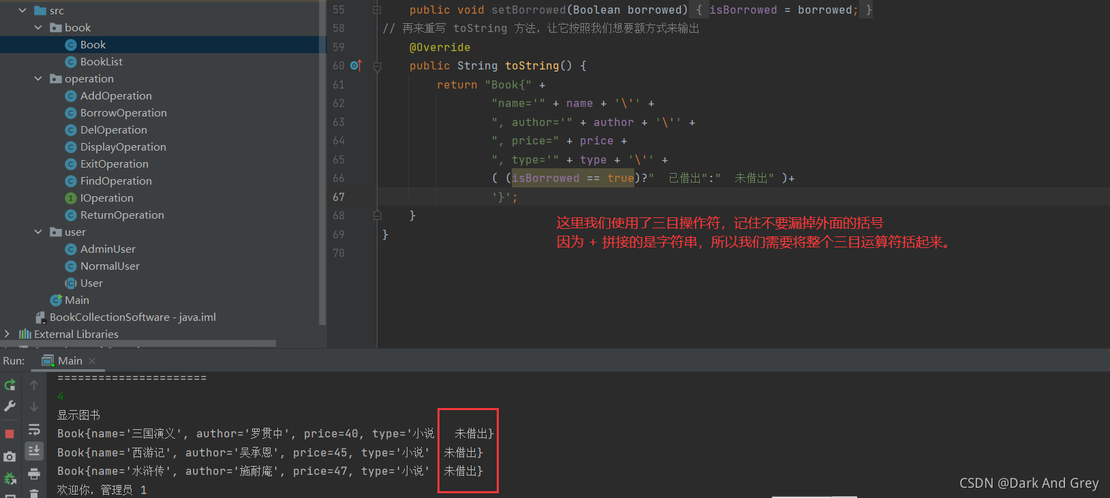Click the 'author' variable on line 63

pos(613,123)
